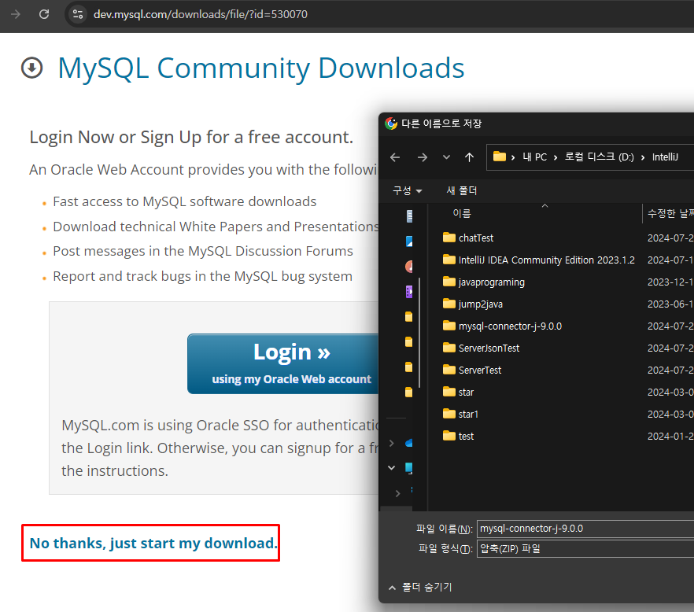Click the videos icon in navigation pane
This screenshot has width=694, height=612.
[409, 292]
